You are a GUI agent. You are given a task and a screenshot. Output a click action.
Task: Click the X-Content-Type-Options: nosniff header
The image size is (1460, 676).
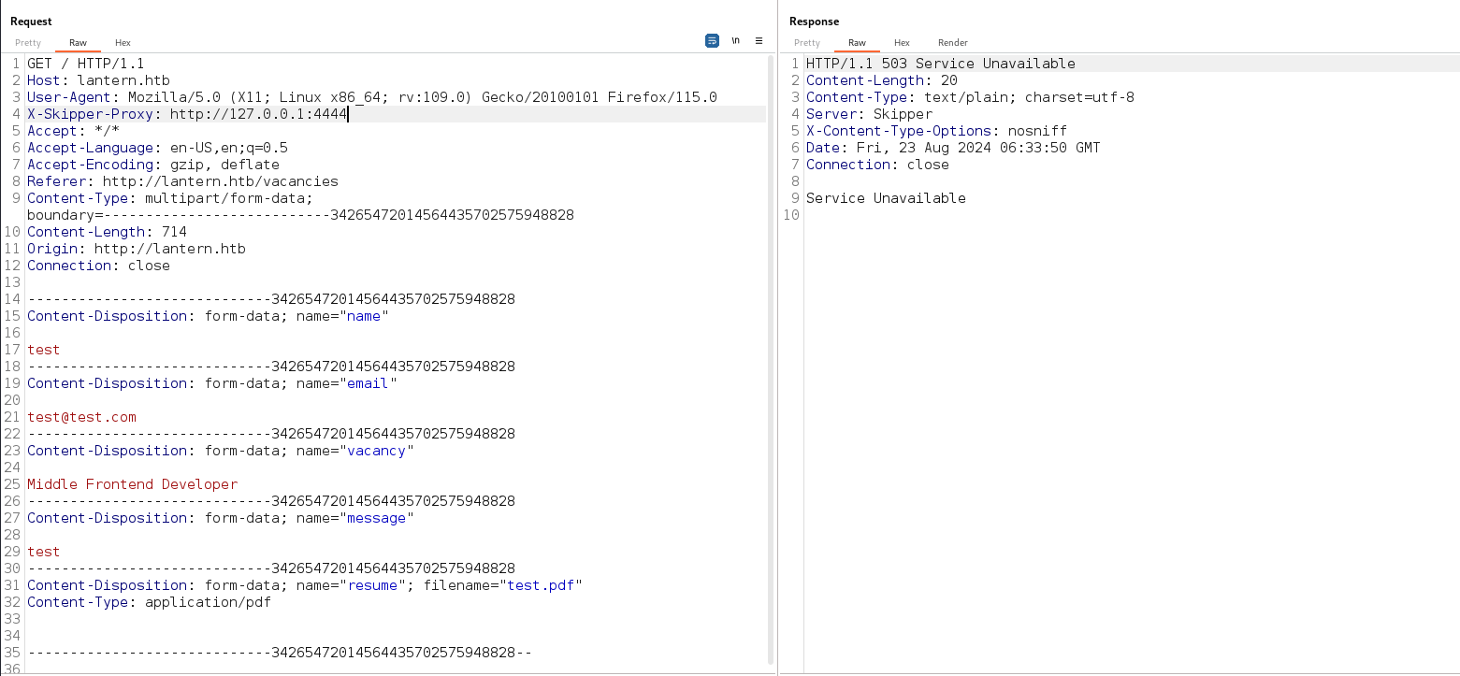[x=936, y=131]
